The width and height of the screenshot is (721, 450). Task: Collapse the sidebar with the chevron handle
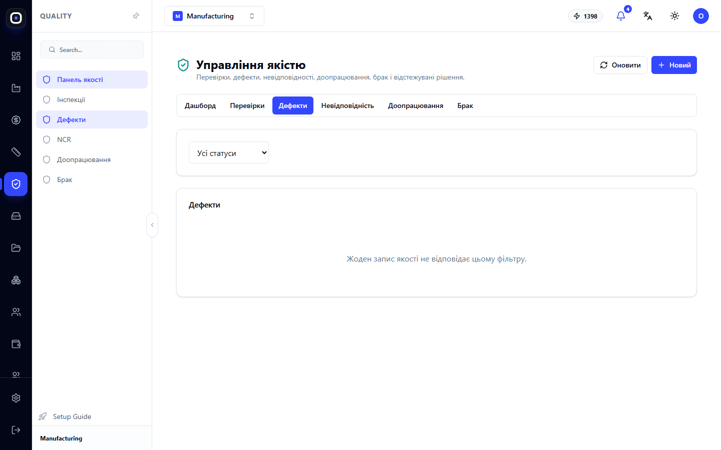(x=152, y=225)
